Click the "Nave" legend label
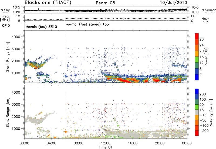The width and height of the screenshot is (216, 149). (x=205, y=19)
